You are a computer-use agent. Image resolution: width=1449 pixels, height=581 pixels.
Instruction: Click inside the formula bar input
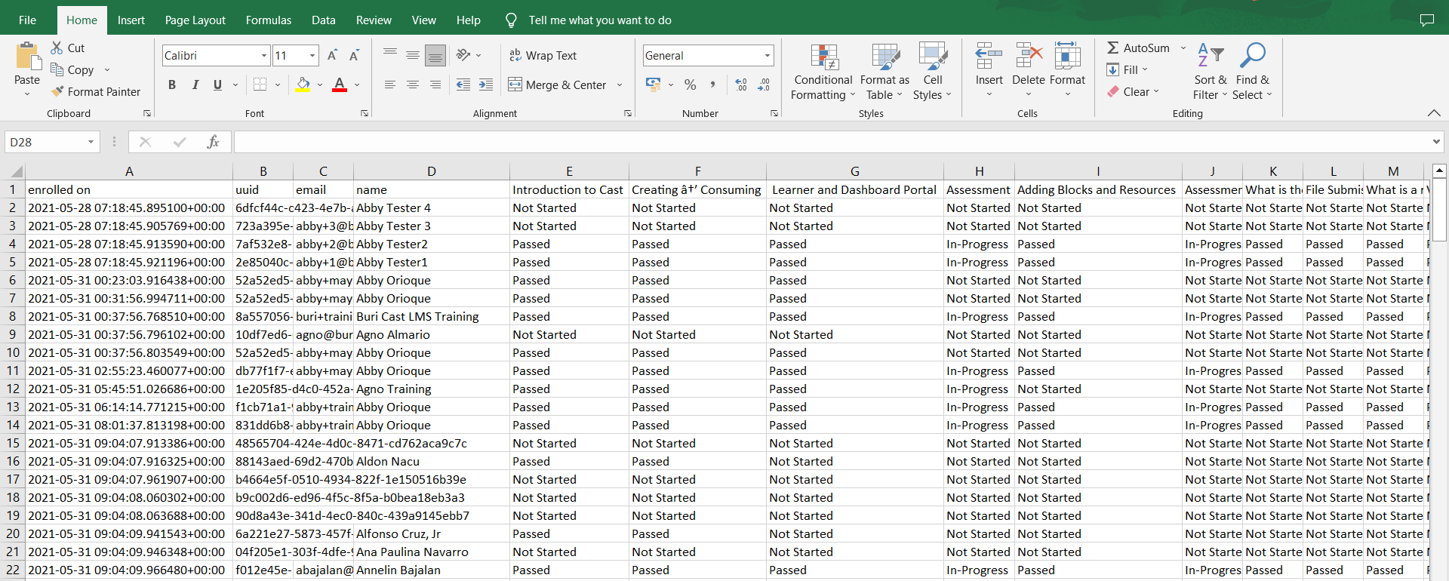point(830,142)
